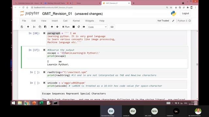Interrupt the kernel with stop icon
The image size is (209, 117).
click(73, 27)
